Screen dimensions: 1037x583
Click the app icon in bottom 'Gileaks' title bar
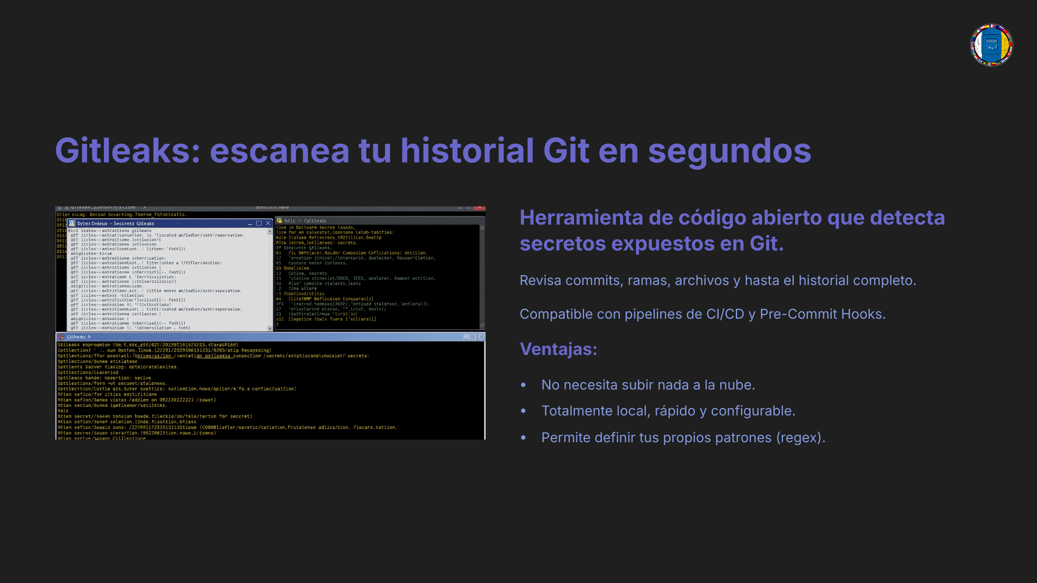click(61, 337)
